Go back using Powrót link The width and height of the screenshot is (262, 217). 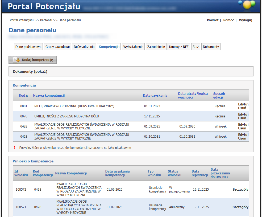point(213,20)
